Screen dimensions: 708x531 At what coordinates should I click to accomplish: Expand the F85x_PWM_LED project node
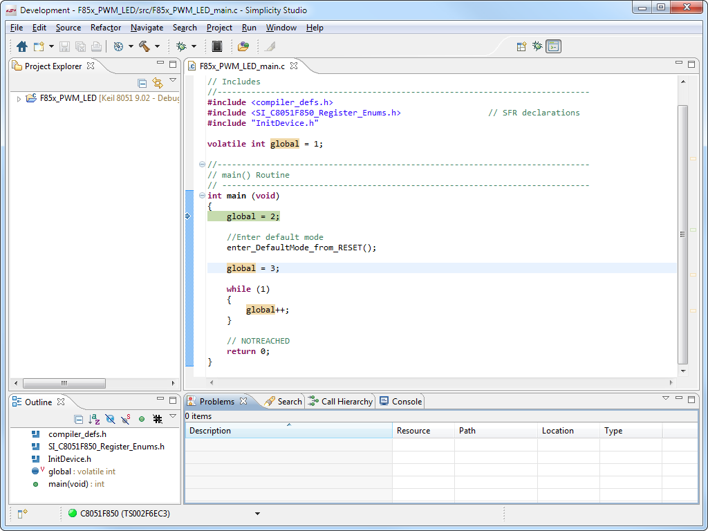coord(19,97)
